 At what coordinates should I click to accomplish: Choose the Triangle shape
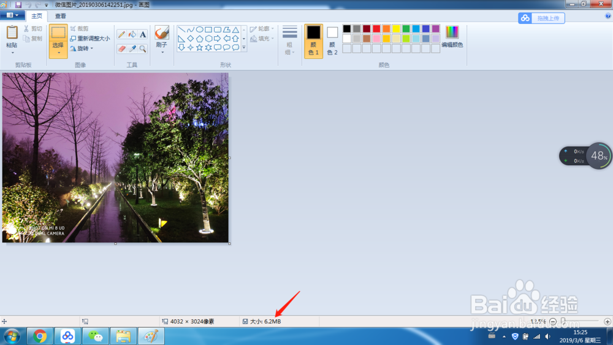235,29
